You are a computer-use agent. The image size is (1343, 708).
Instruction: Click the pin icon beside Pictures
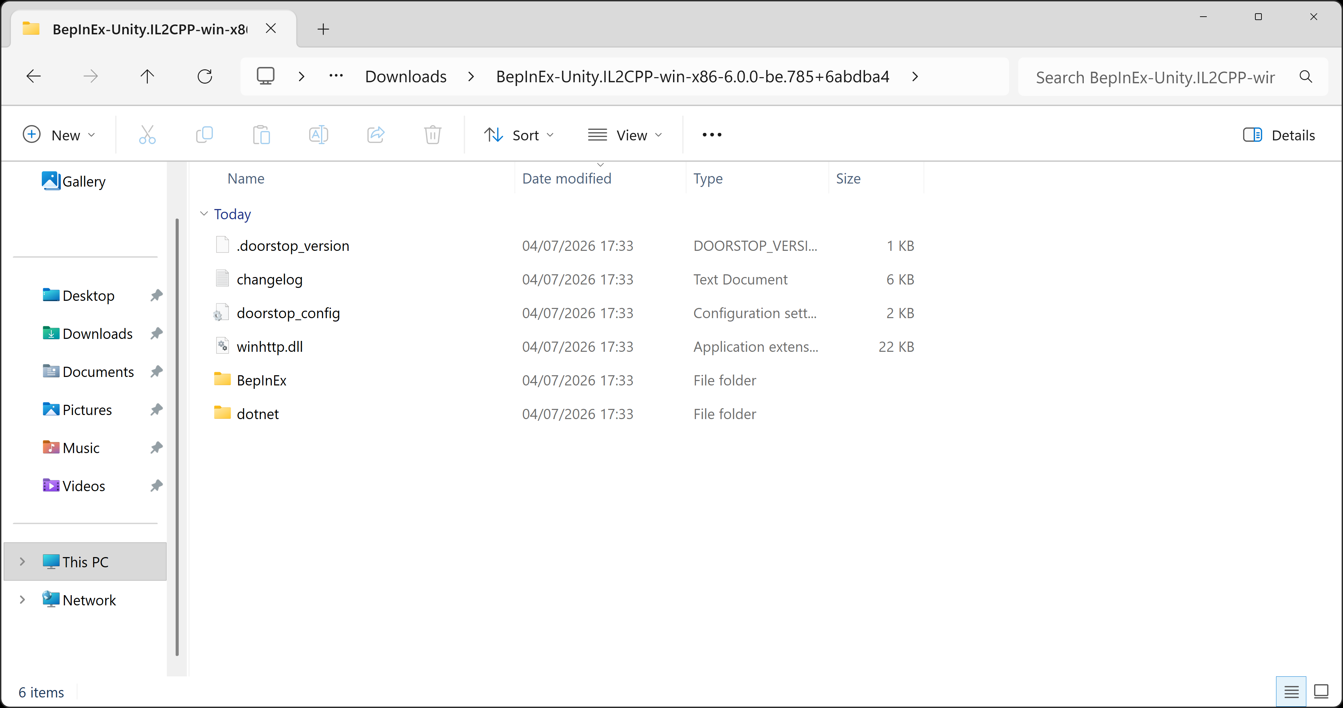tap(156, 410)
